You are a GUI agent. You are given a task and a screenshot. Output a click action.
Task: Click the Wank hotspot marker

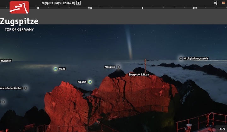pos(55,69)
